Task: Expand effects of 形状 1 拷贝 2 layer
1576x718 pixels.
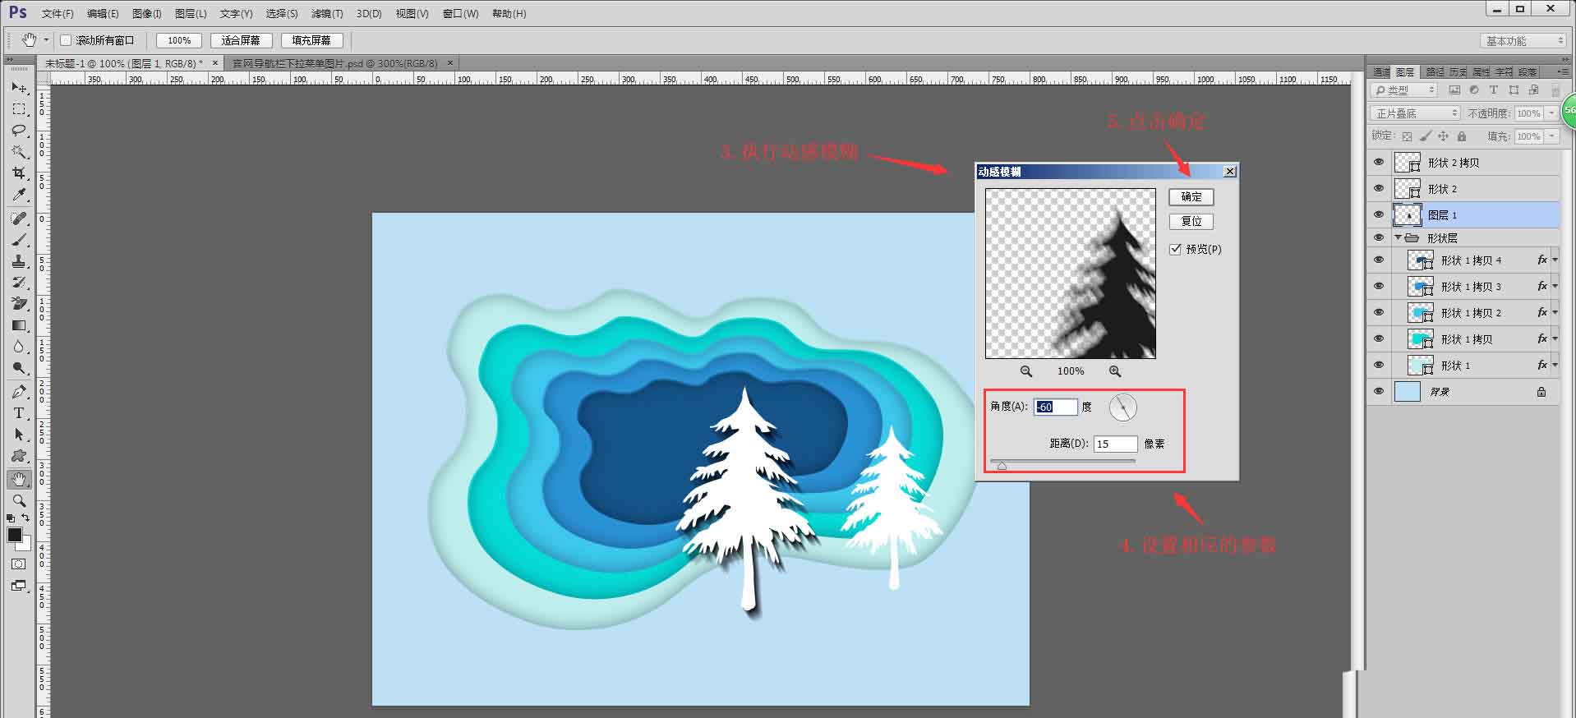Action: [x=1555, y=313]
